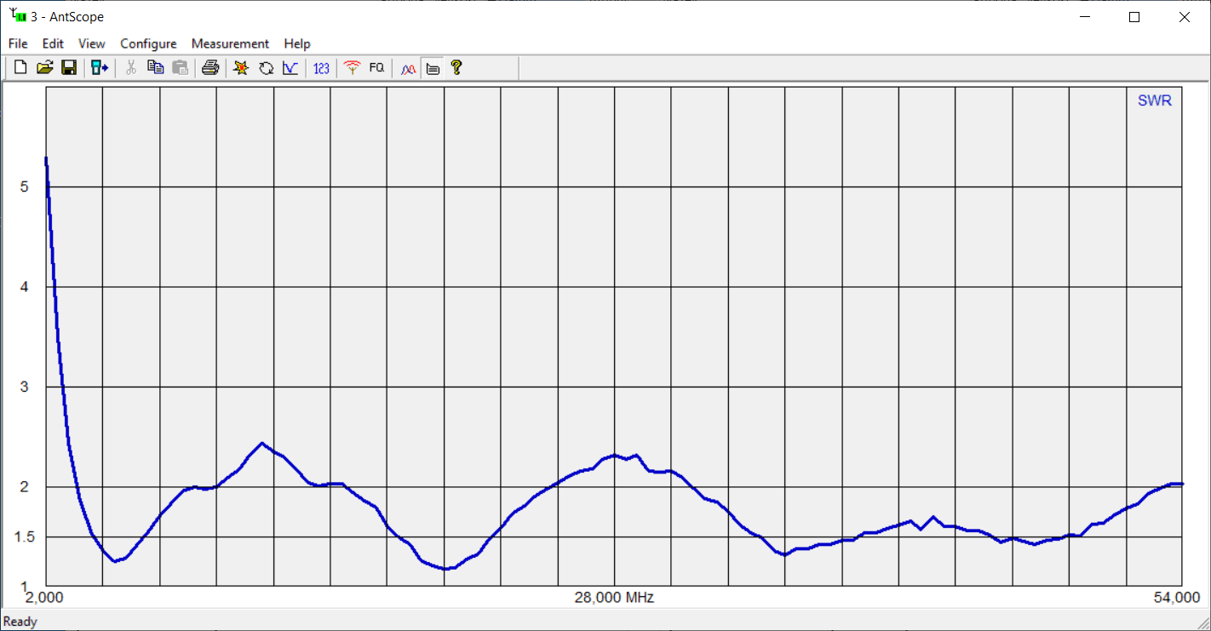The width and height of the screenshot is (1211, 631).
Task: Save the measurement with the floppy disk icon
Action: [x=69, y=68]
